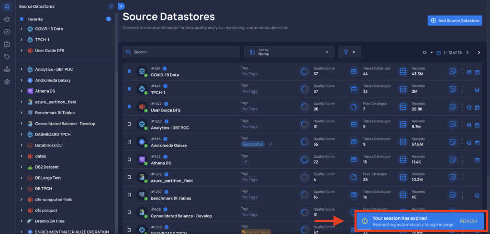Click REFRESH in session expired notice
This screenshot has width=490, height=234.
coord(468,221)
